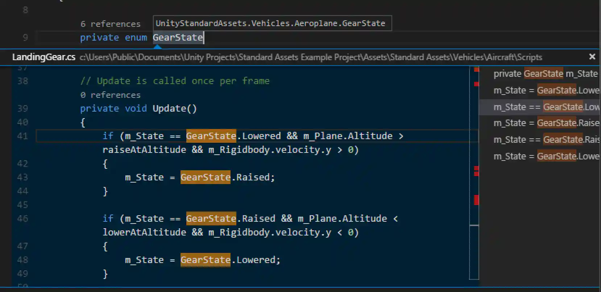Click the highlighted GearState token on line 48
This screenshot has width=601, height=292.
205,260
